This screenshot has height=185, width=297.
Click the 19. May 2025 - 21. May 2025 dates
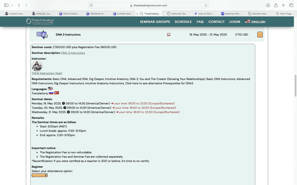pyautogui.click(x=208, y=35)
